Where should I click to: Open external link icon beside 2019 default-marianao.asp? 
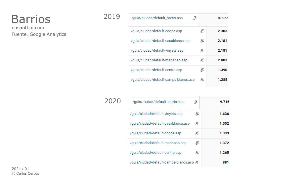coord(202,60)
